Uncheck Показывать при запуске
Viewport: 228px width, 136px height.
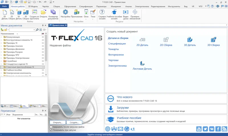51,130
